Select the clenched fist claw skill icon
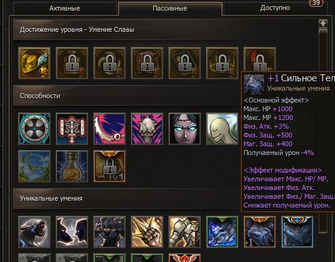Viewport: 335px width, 262px height. [x=147, y=232]
